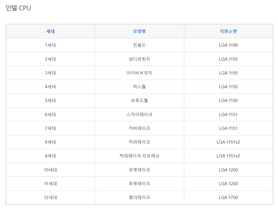Click the 커피레이크 cell in the 8세대 row
Viewport: 278px width, 208px height.
pyautogui.click(x=139, y=142)
